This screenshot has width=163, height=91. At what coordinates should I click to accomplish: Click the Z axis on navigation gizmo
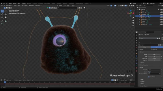(x=131, y=11)
